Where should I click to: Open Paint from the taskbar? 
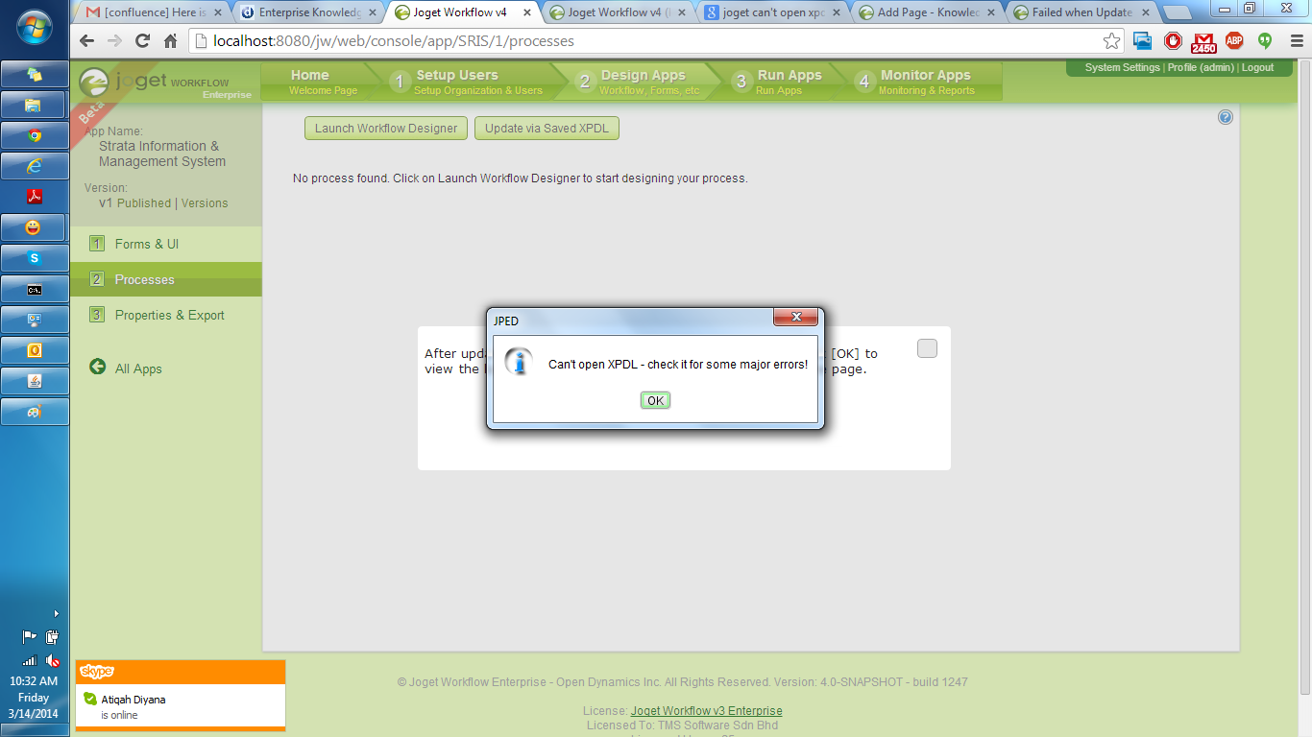[x=35, y=412]
